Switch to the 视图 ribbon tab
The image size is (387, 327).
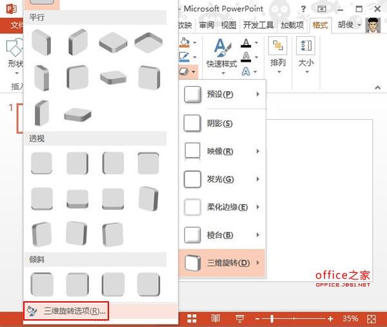[x=228, y=25]
